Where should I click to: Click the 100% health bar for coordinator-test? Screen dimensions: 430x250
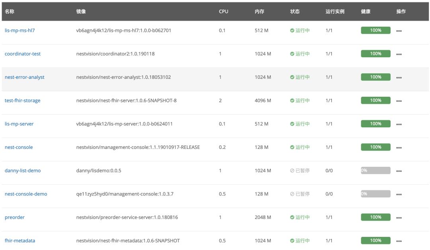point(375,54)
